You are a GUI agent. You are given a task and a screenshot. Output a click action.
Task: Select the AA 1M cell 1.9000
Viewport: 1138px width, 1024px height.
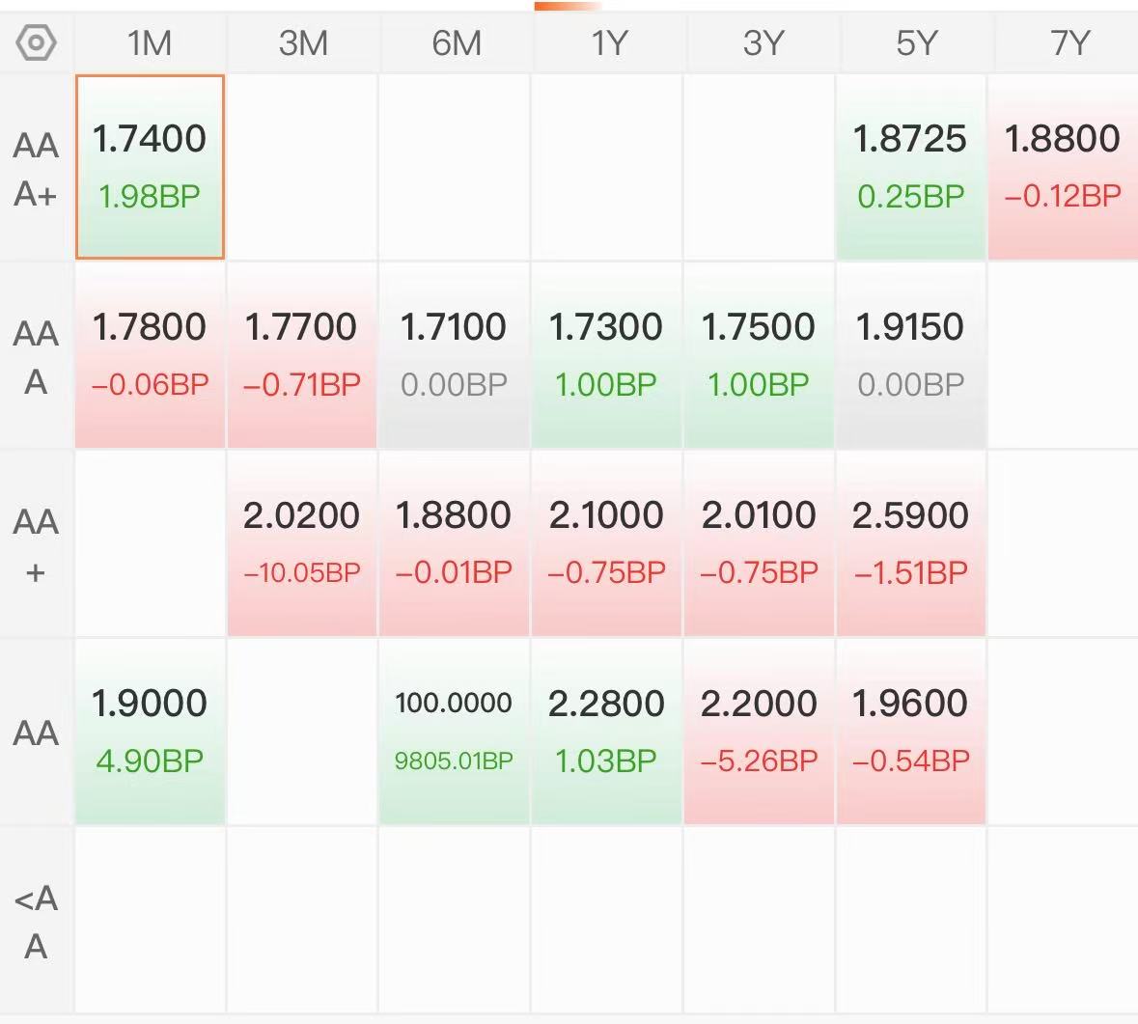tap(150, 731)
